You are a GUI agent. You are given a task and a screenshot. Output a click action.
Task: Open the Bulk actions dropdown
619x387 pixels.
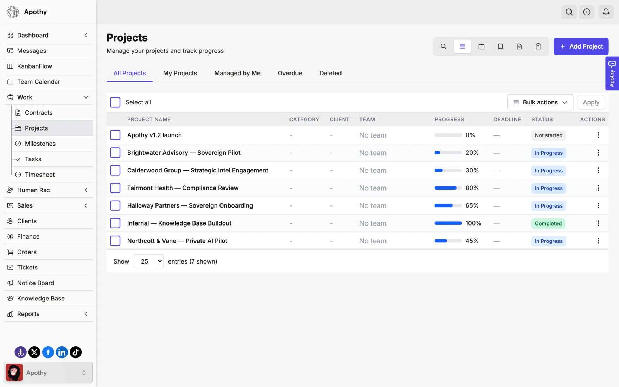tap(540, 102)
